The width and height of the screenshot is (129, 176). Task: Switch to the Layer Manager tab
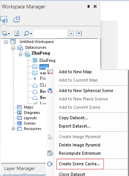[x=19, y=168]
